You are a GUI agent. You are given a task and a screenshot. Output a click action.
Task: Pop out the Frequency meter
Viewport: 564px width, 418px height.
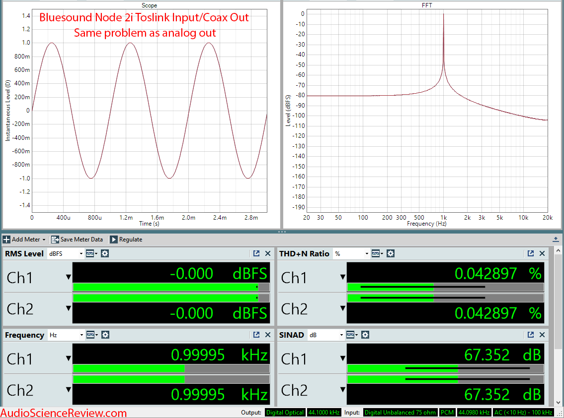256,335
